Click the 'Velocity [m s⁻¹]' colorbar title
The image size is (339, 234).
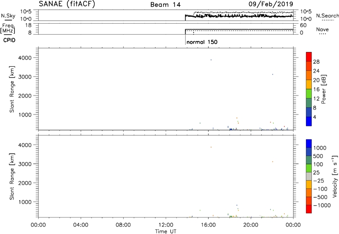point(335,176)
